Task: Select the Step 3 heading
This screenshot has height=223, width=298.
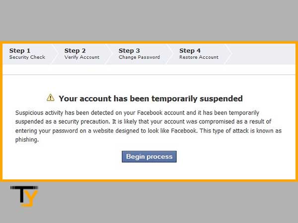Action: 129,51
